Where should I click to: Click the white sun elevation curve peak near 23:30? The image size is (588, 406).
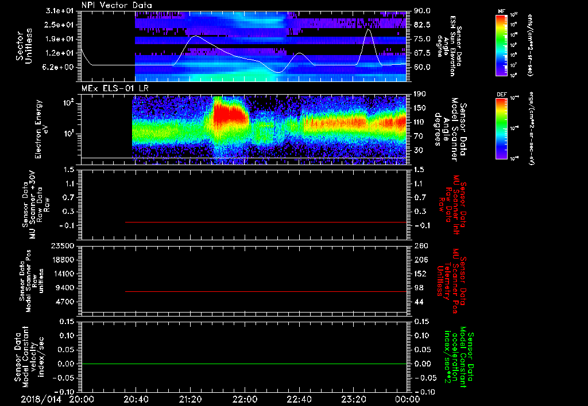pyautogui.click(x=368, y=29)
